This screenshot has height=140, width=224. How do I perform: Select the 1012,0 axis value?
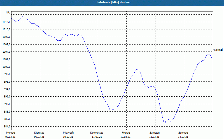coord(6,22)
